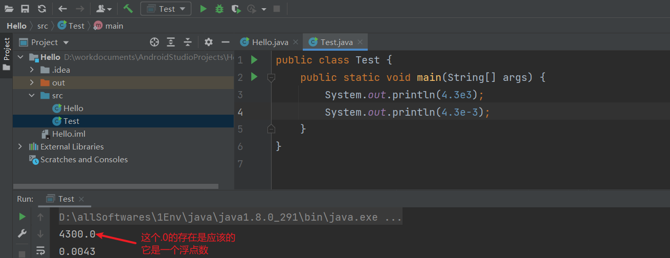The image size is (670, 258).
Task: Open run configuration with wrench icon
Action: (22, 233)
